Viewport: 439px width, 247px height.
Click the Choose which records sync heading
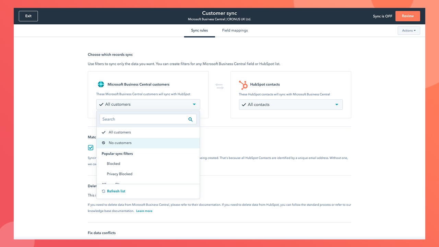(x=110, y=55)
